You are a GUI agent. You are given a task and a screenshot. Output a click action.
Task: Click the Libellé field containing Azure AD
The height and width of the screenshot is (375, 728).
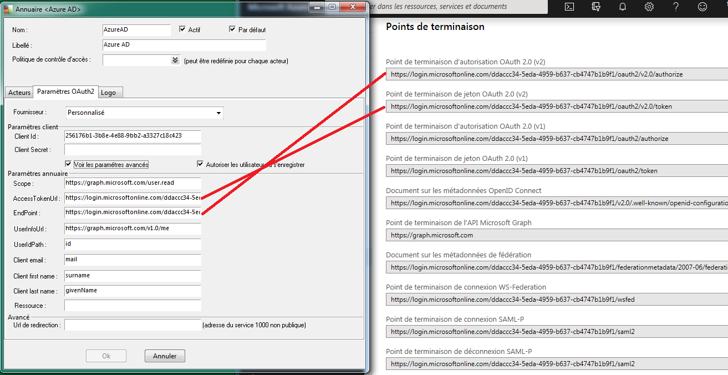(x=184, y=45)
